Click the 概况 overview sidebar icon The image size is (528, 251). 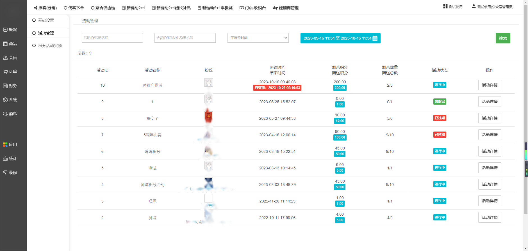pos(5,30)
